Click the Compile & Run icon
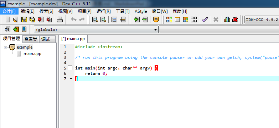The width and height of the screenshot is (279, 128). [x=186, y=20]
